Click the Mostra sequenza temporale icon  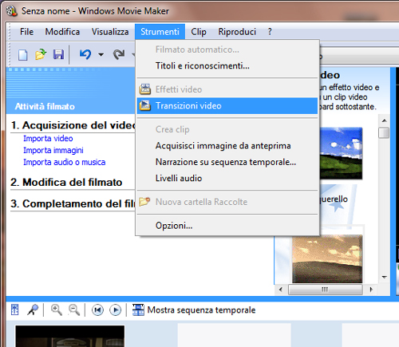[x=138, y=310]
